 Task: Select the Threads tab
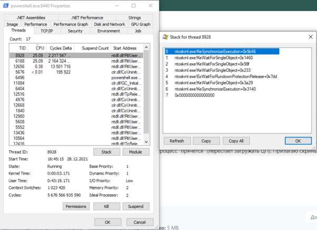point(18,30)
